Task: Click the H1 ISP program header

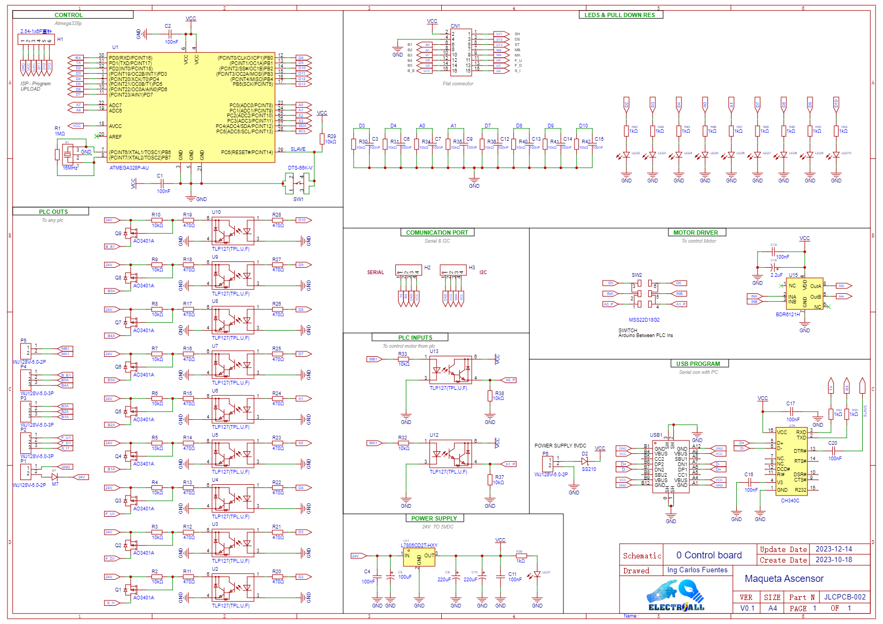Action: click(36, 40)
